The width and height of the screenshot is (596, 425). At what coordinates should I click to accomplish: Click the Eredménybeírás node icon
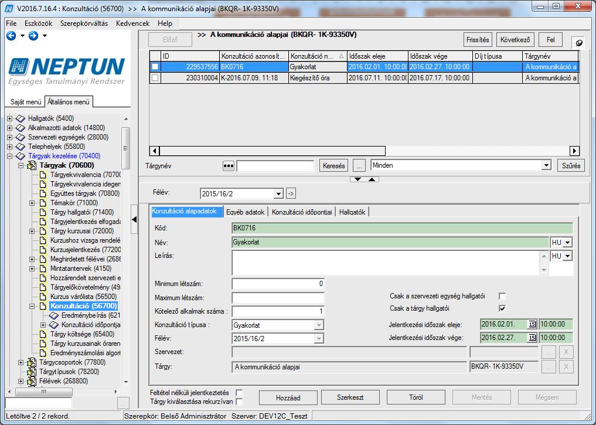coord(54,315)
